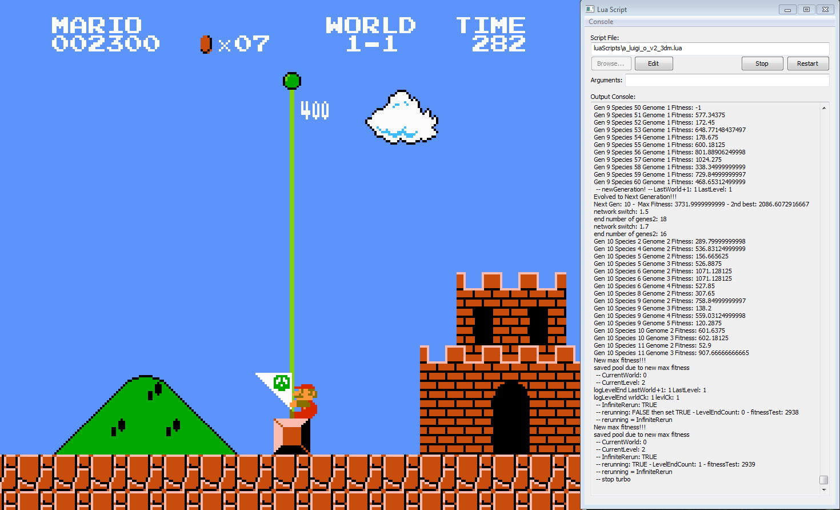Maximize the Lua Script window

[806, 9]
